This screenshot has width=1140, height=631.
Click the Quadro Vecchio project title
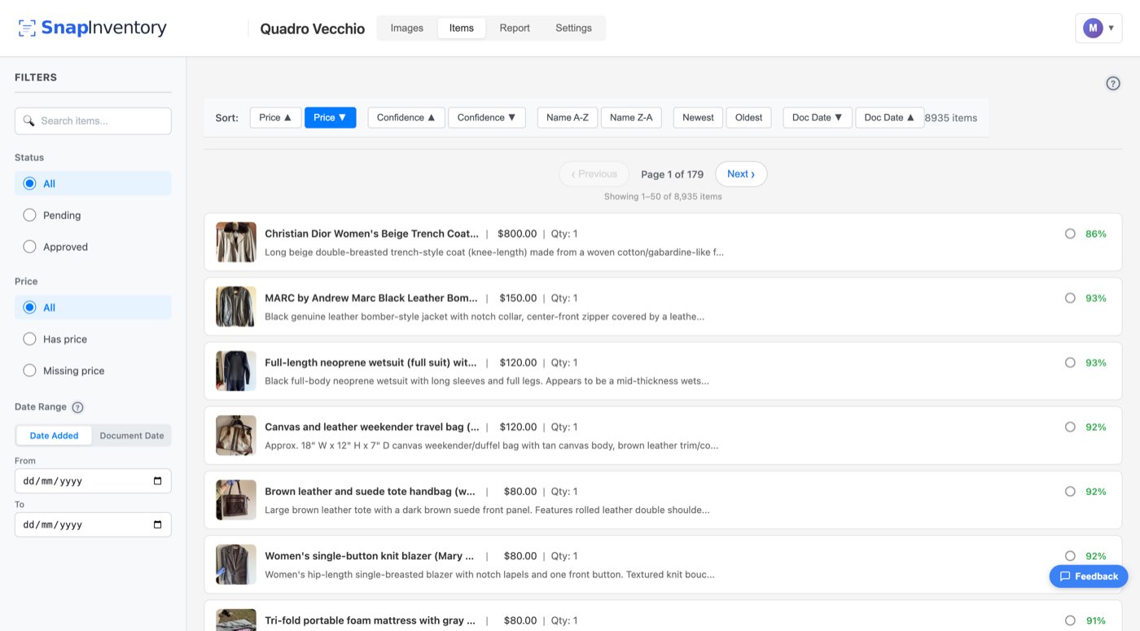tap(313, 28)
